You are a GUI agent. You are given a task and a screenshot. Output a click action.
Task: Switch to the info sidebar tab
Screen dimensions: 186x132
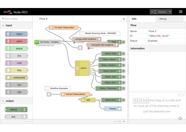[x=142, y=19]
